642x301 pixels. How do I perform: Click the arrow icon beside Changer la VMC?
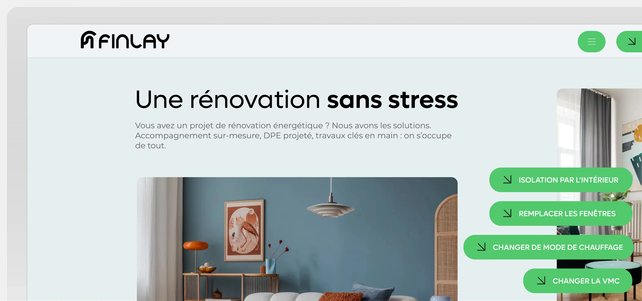tap(541, 281)
